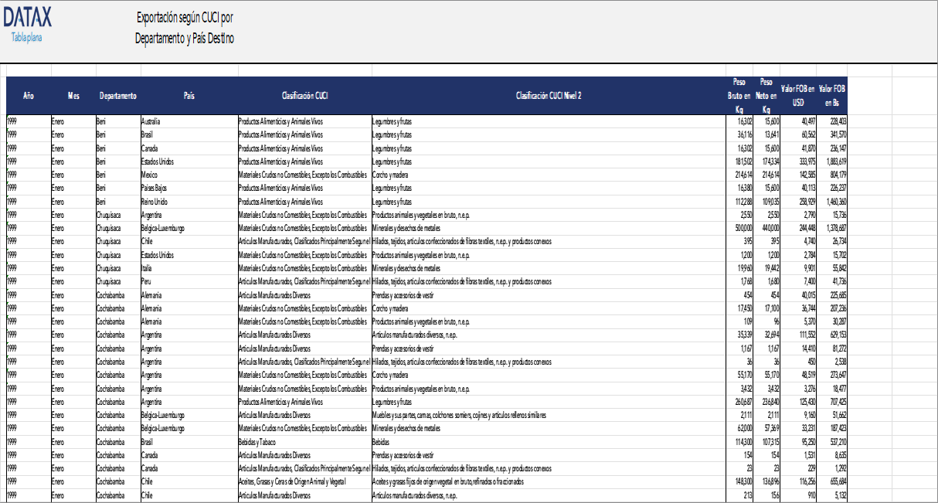Click the País column header

pos(189,96)
